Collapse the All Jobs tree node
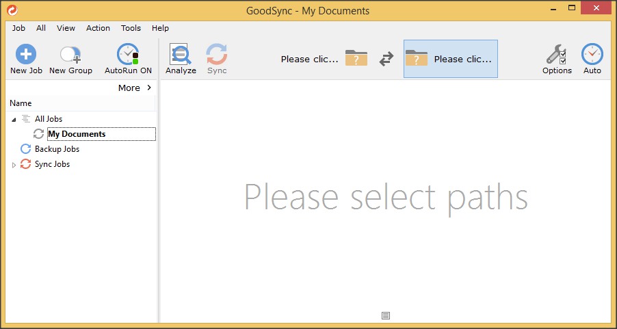617x329 pixels. (14, 119)
